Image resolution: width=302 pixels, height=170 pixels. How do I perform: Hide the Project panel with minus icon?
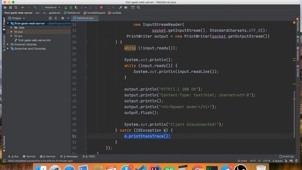(68, 18)
